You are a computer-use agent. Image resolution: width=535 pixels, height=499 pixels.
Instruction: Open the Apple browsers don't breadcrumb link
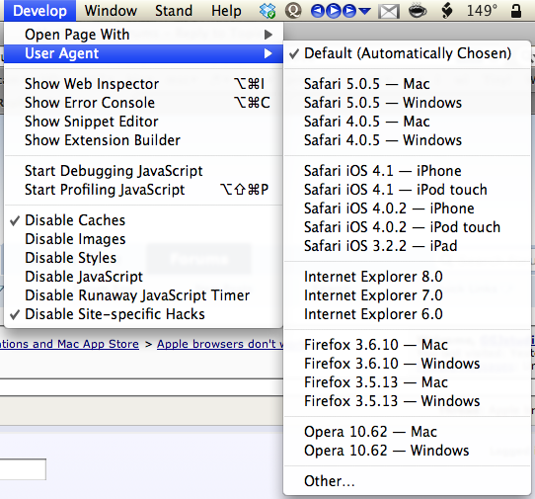pos(220,344)
